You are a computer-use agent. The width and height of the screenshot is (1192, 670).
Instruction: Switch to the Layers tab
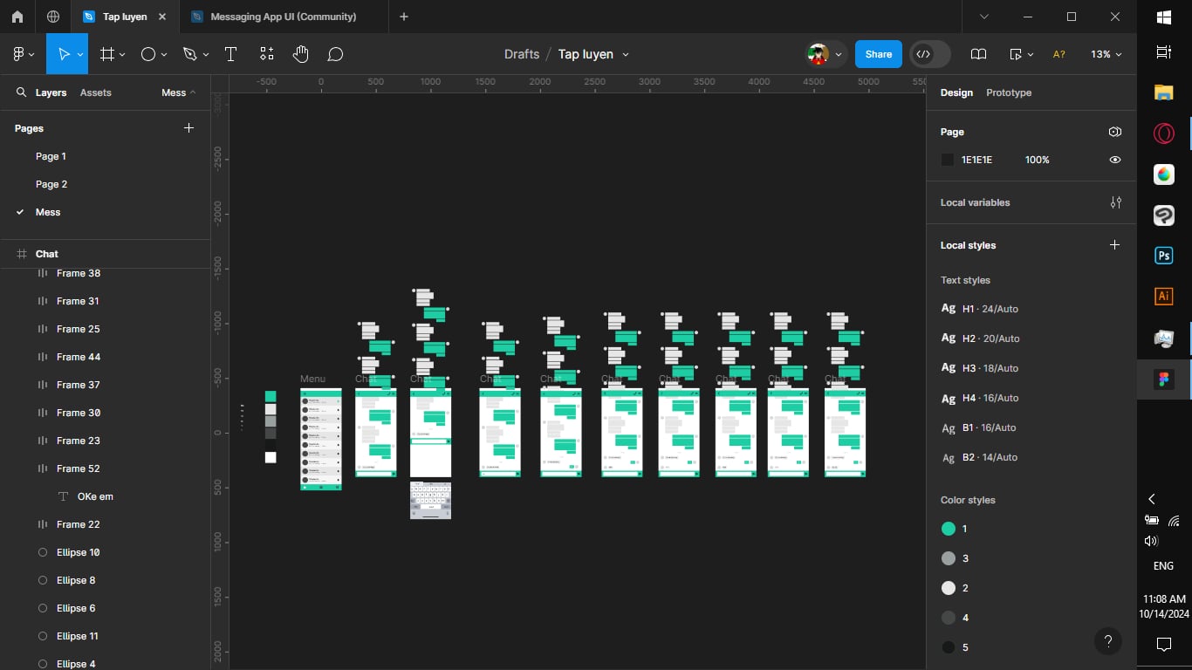click(51, 92)
